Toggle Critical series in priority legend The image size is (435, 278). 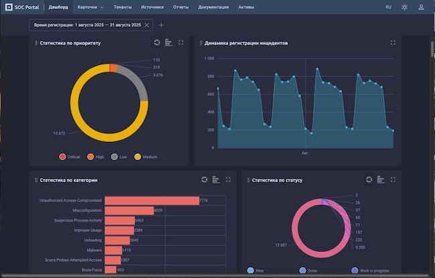70,157
